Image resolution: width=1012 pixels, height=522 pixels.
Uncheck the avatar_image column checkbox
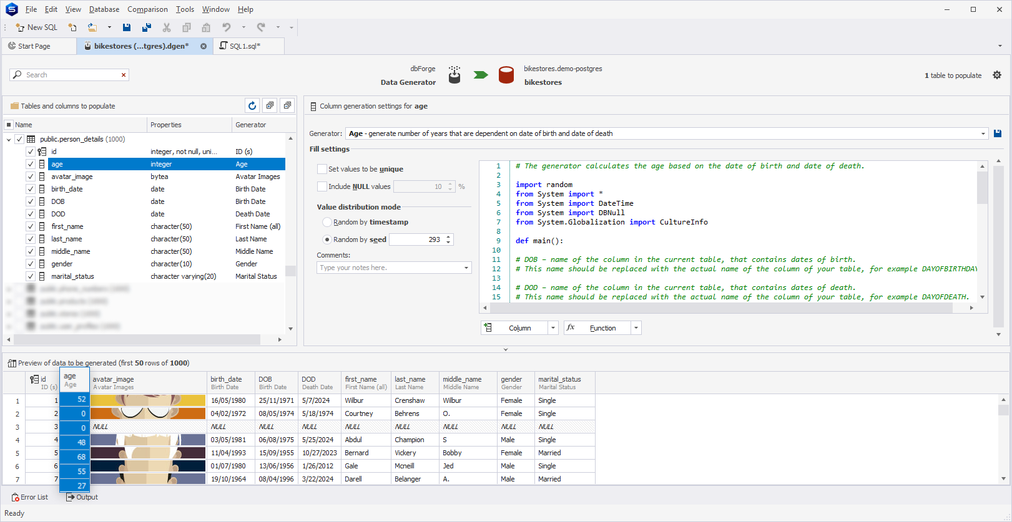(x=30, y=176)
